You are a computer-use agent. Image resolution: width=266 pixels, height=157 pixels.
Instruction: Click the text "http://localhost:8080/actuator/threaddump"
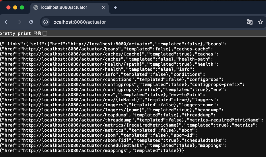pos(77,120)
